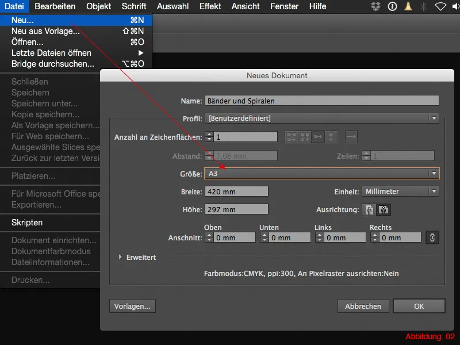
Task: Open the Auswahl menu
Action: coord(173,6)
